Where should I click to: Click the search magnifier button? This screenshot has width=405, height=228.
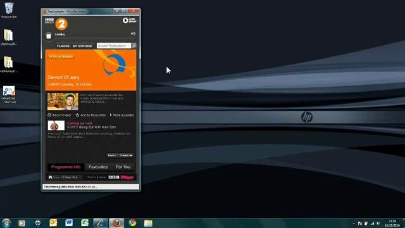(x=134, y=46)
